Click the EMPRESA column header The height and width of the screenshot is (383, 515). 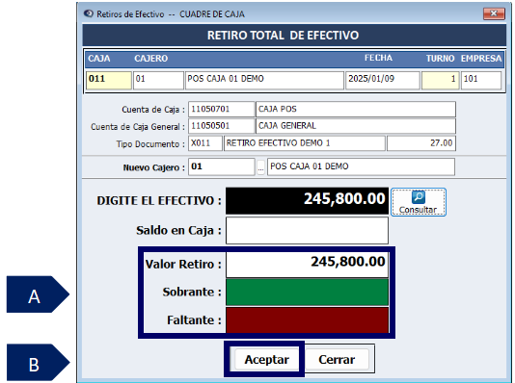point(481,59)
